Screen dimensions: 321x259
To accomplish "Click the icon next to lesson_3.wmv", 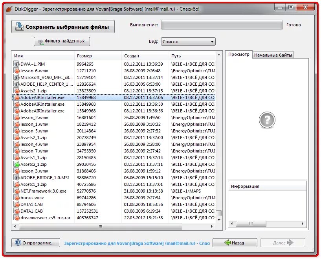I will pos(17,171).
